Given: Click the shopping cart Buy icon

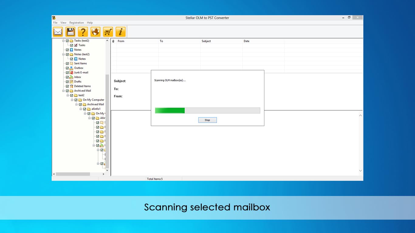Looking at the screenshot, I should click(x=108, y=32).
